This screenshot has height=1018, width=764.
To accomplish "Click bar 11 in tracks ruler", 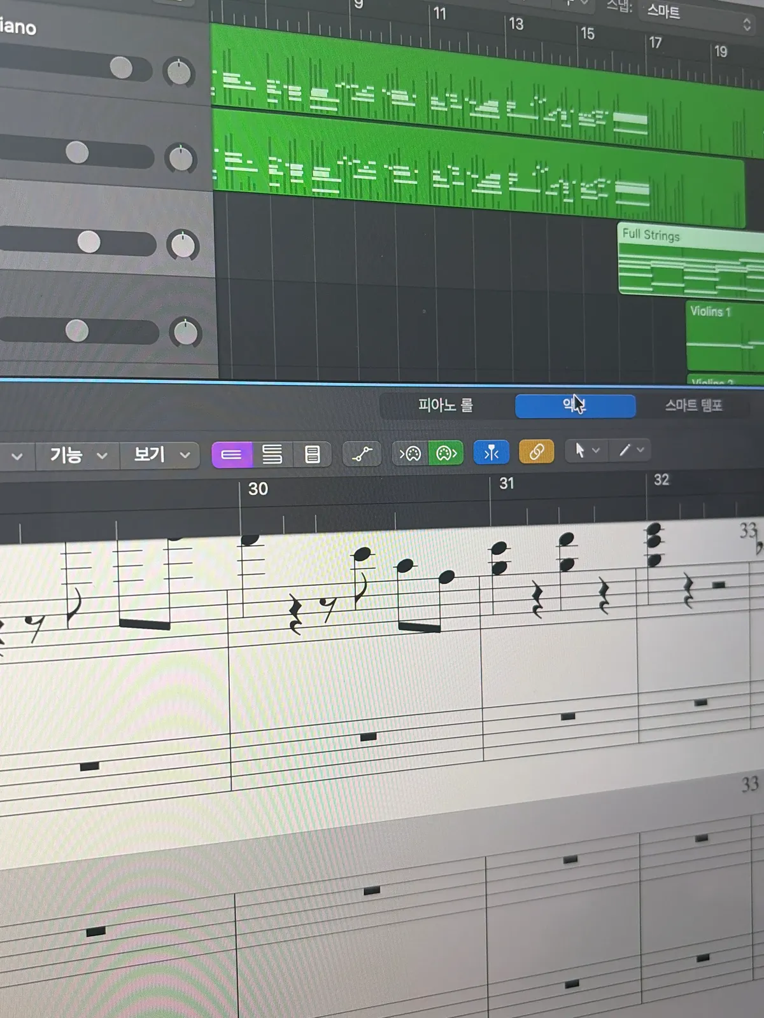I will point(439,13).
